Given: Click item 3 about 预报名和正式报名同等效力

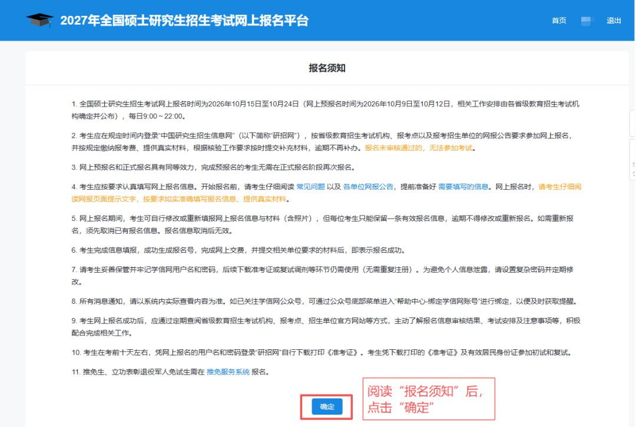Looking at the screenshot, I should click(x=214, y=167).
